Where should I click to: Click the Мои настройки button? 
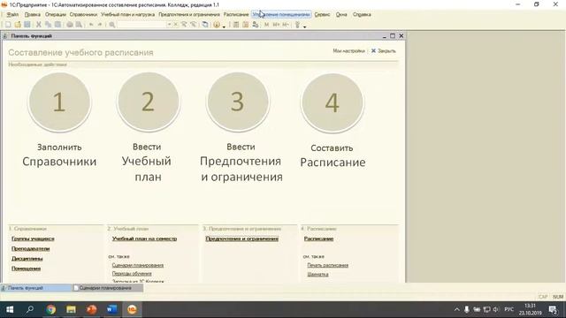click(x=348, y=51)
